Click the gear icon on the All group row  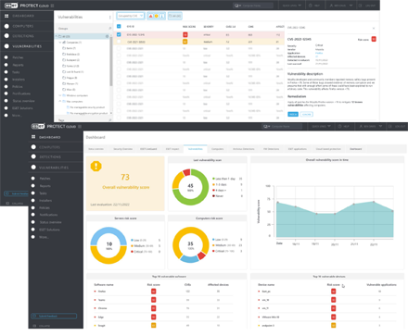point(108,36)
